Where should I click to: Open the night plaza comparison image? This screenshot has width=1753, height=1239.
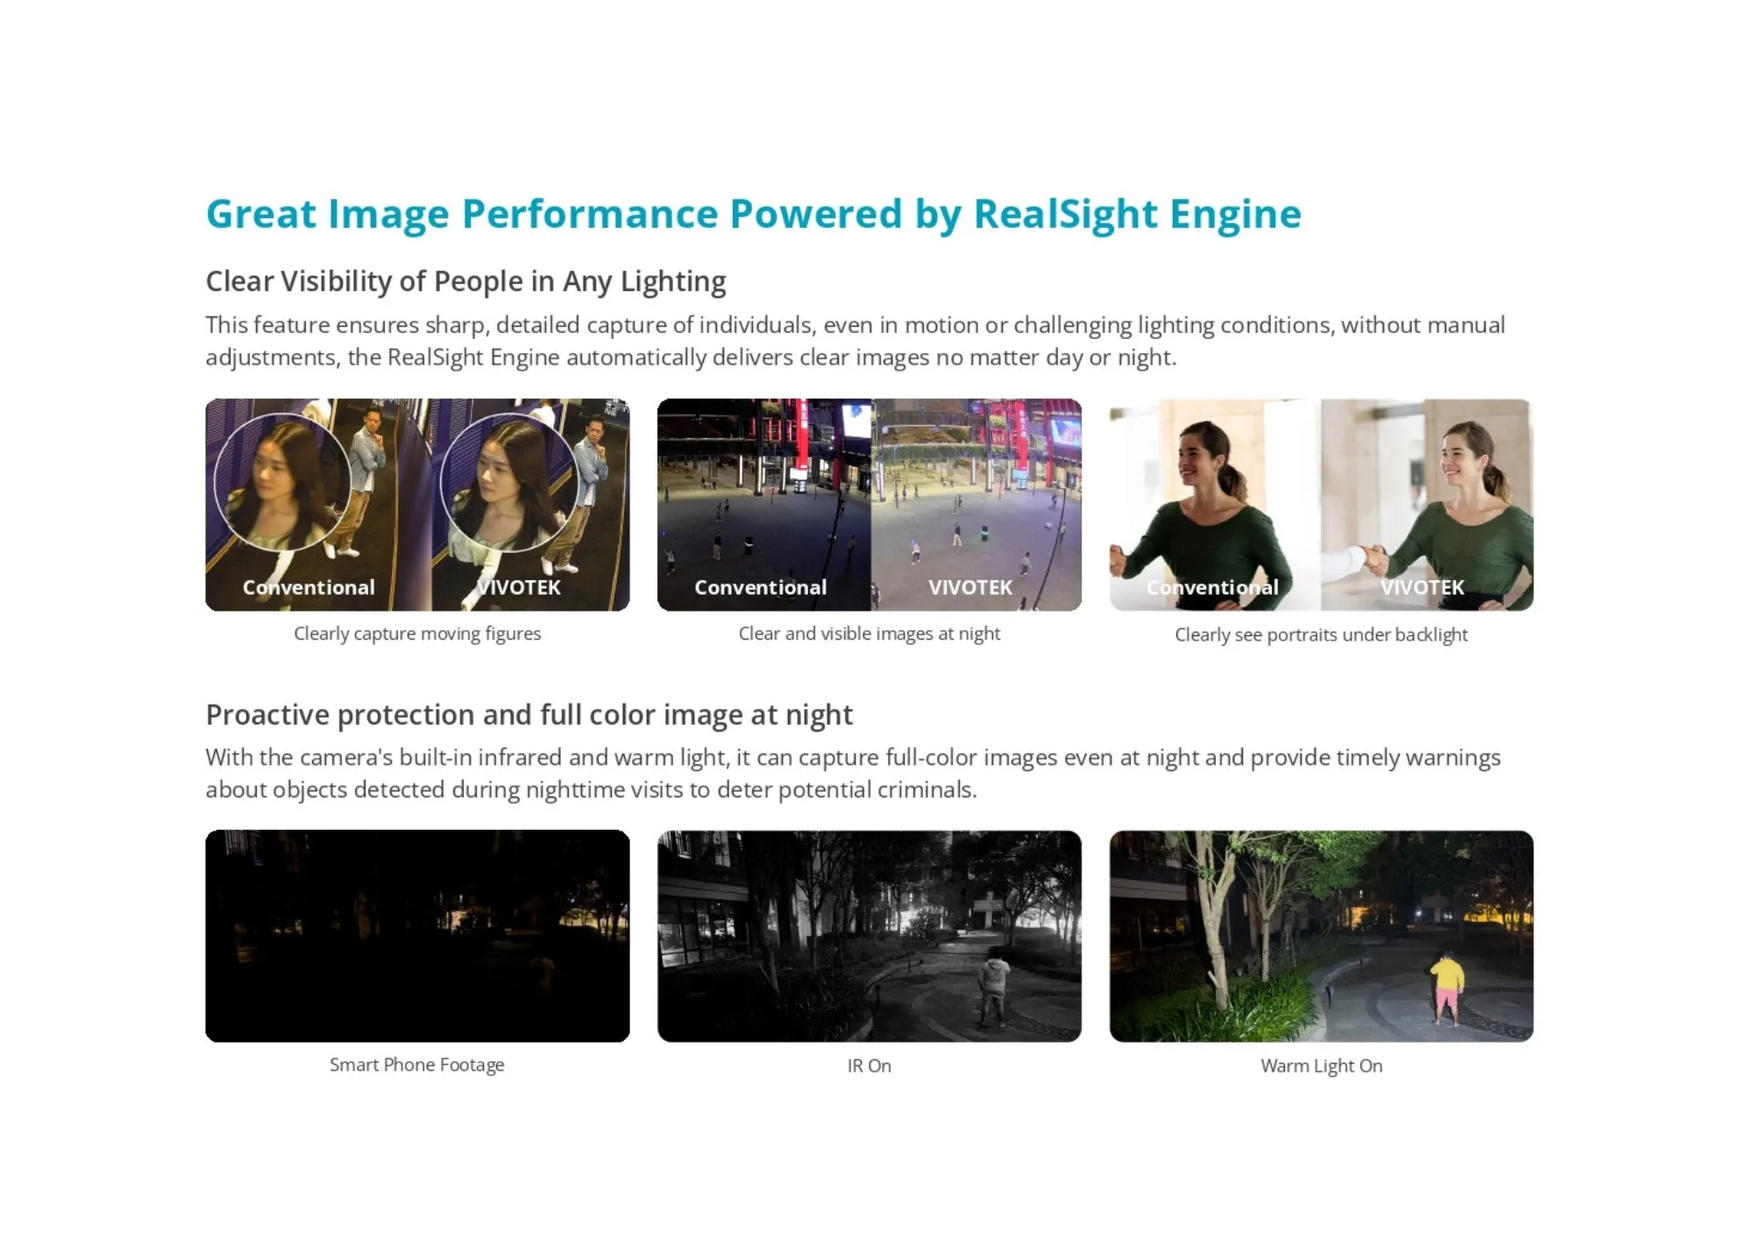pyautogui.click(x=869, y=505)
